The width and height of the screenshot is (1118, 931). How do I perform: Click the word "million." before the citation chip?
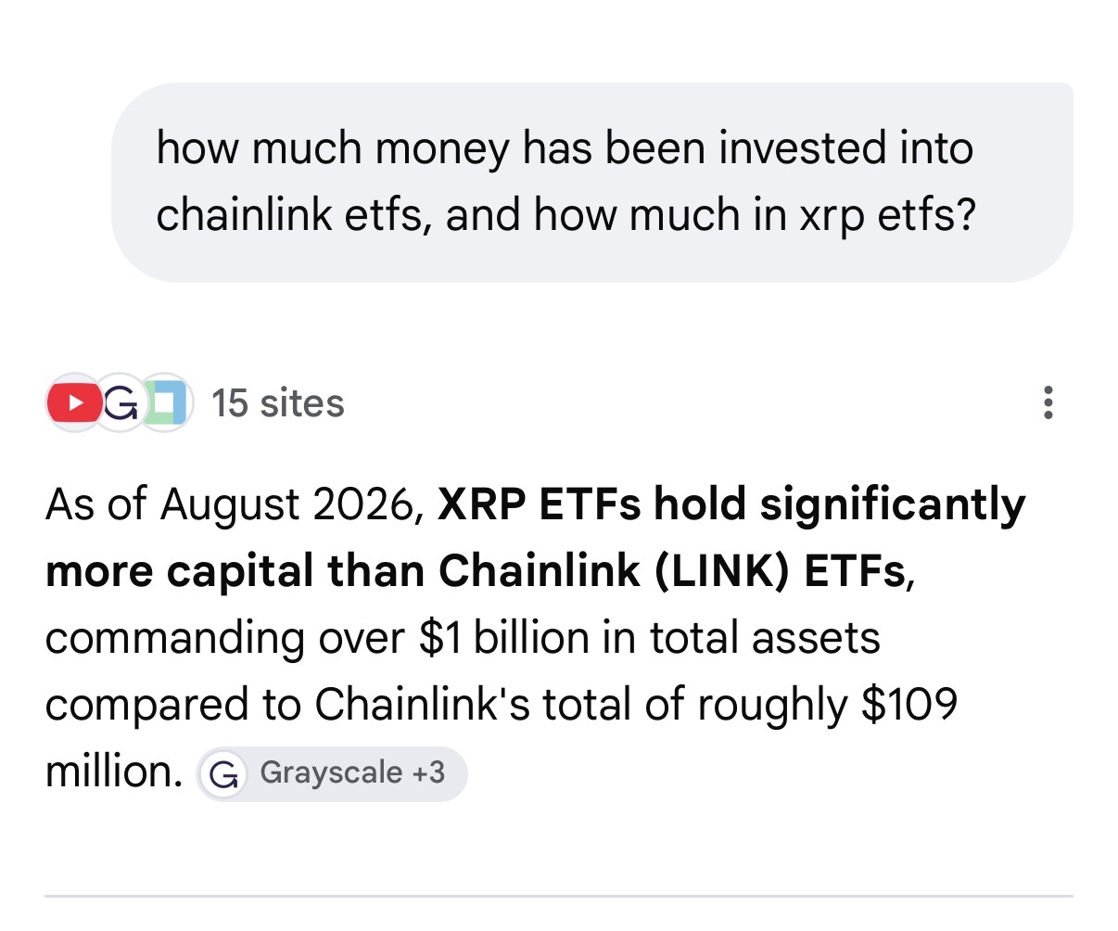[x=114, y=772]
